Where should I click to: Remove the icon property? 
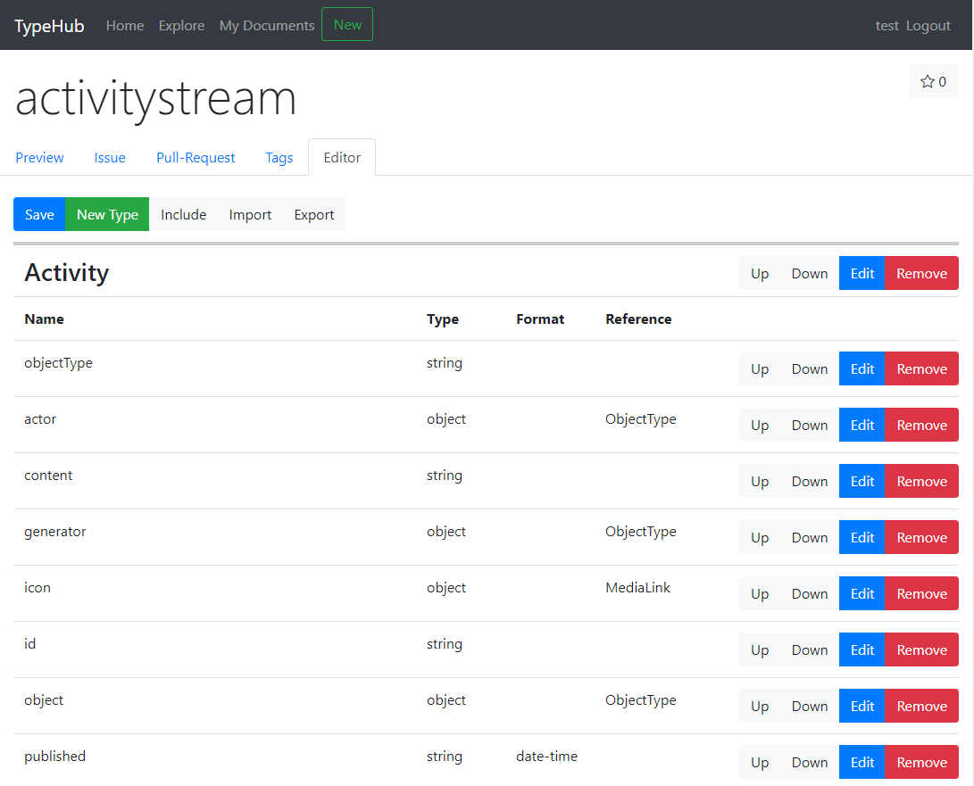(922, 593)
